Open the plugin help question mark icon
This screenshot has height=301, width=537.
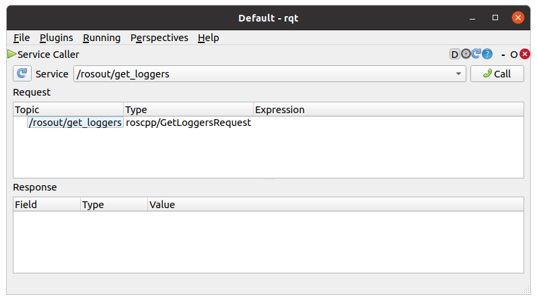(x=487, y=55)
